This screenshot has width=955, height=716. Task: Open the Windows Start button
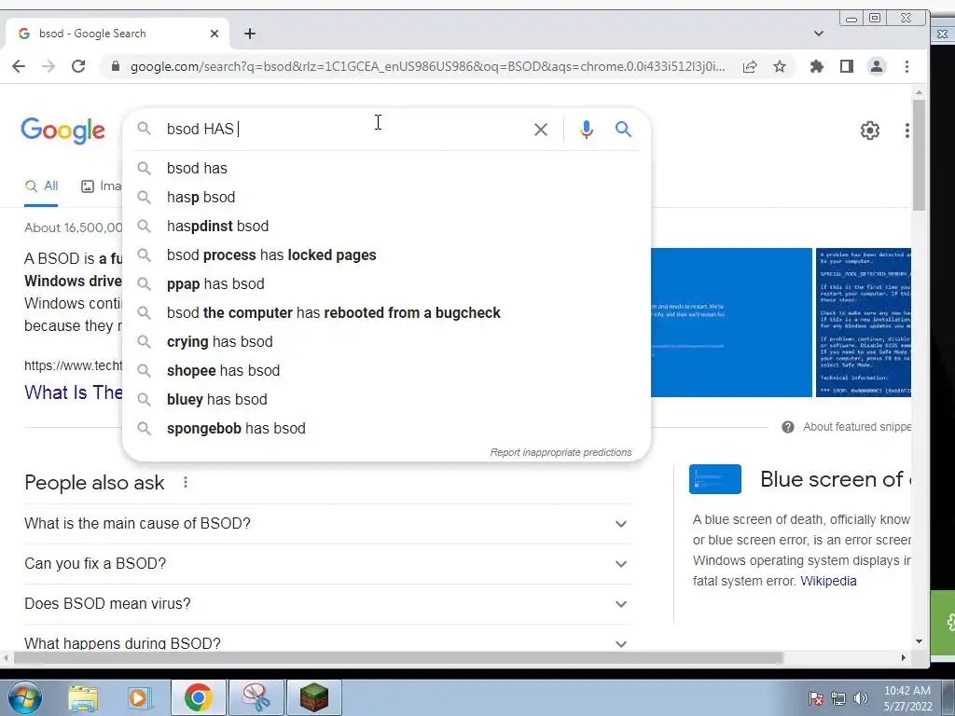pos(24,697)
